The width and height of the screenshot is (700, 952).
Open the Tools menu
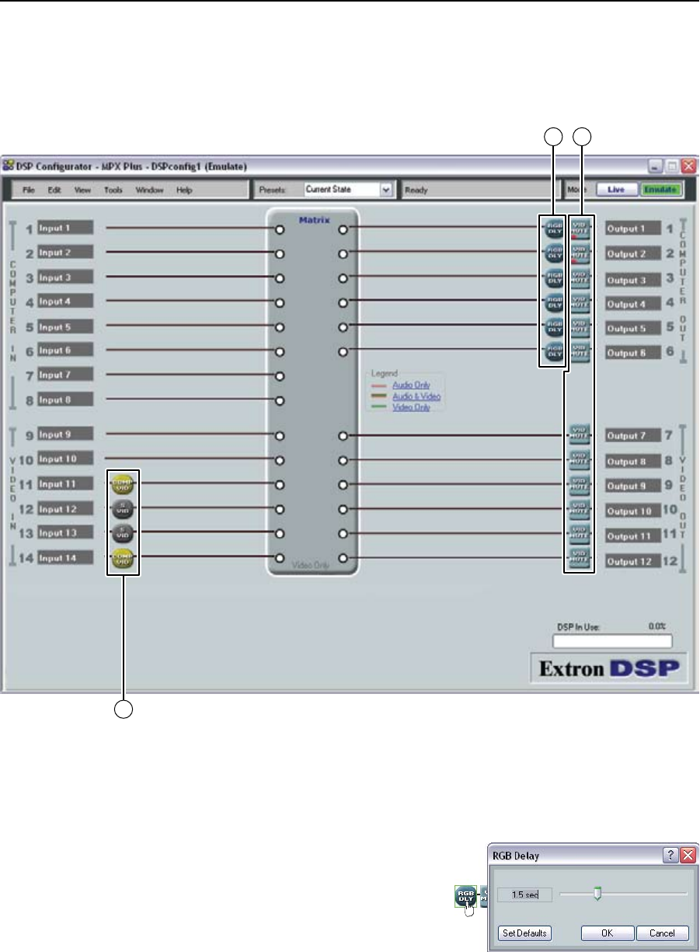(x=113, y=190)
